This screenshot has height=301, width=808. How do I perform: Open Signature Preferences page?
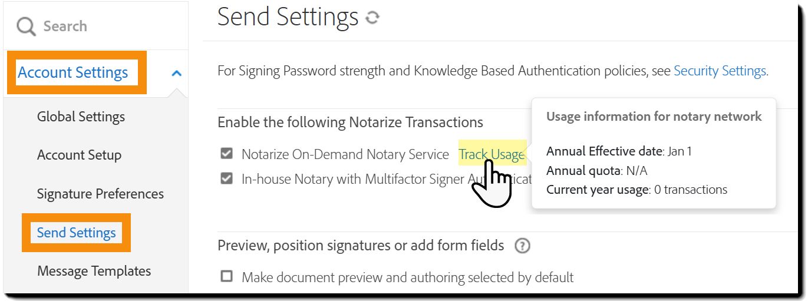point(100,194)
